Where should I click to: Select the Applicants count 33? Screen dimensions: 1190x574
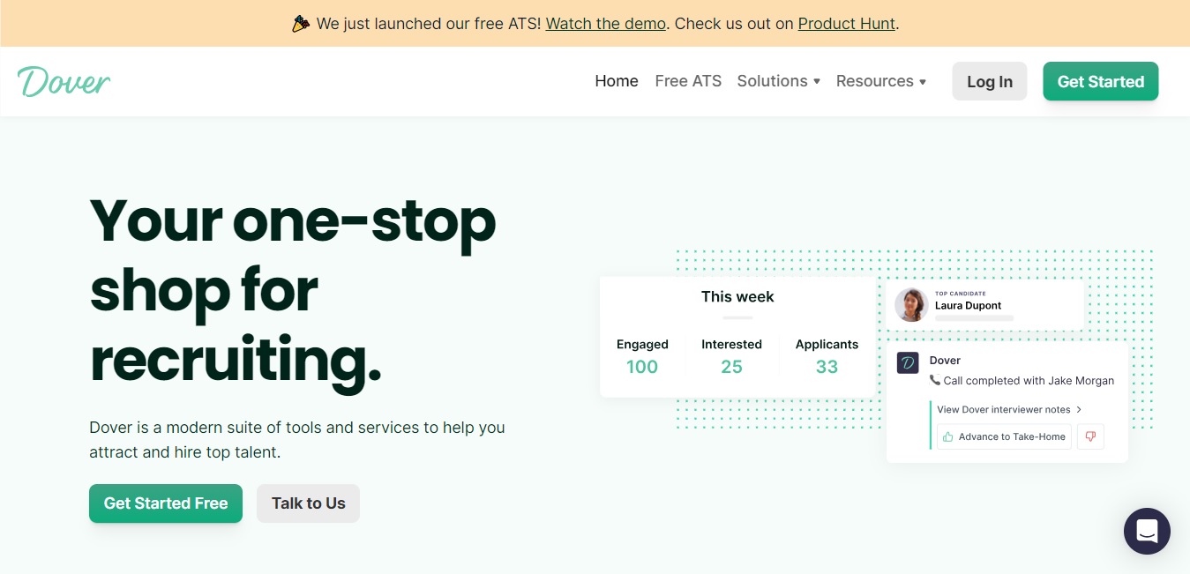pos(827,367)
